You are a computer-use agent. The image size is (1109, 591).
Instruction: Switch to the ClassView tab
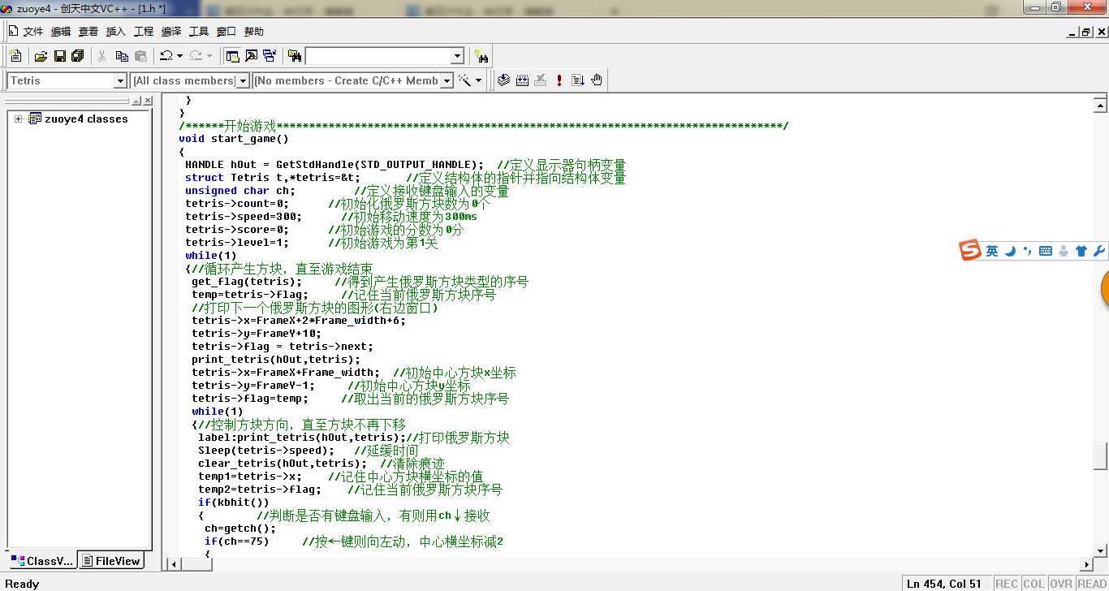42,560
